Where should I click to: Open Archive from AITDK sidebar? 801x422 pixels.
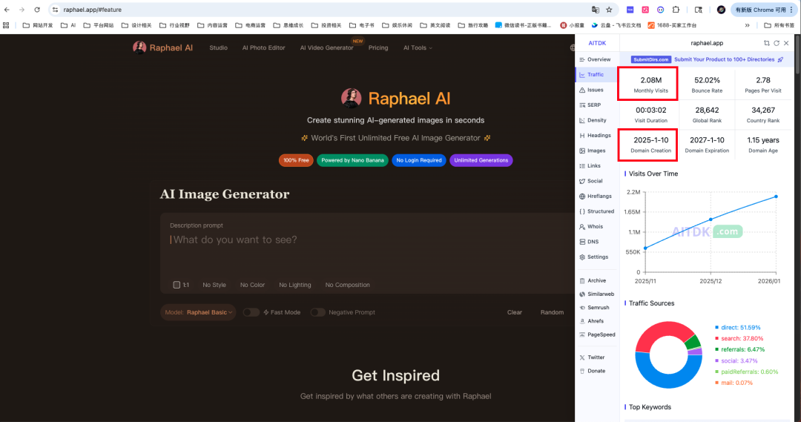[593, 280]
